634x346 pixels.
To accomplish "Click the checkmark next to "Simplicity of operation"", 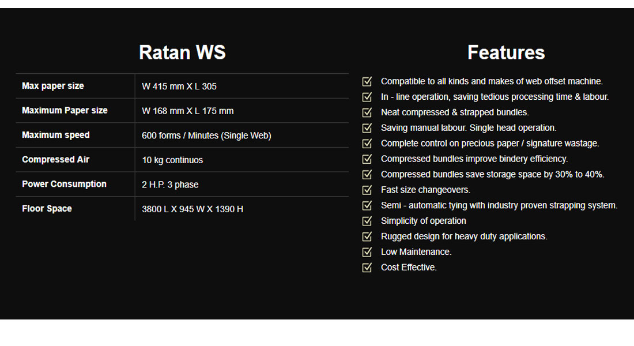I will tap(367, 221).
